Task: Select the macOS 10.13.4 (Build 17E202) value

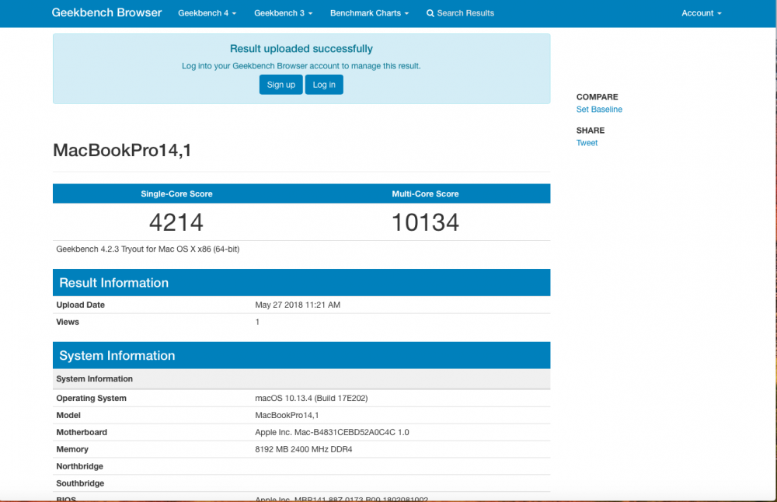Action: coord(312,399)
